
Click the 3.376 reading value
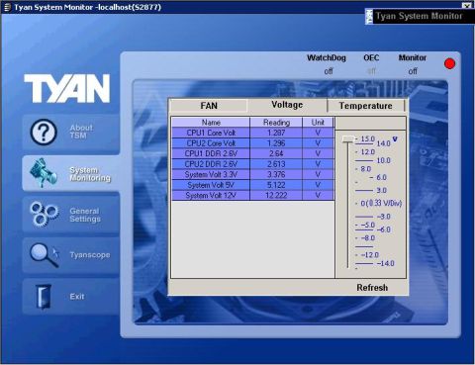[276, 174]
